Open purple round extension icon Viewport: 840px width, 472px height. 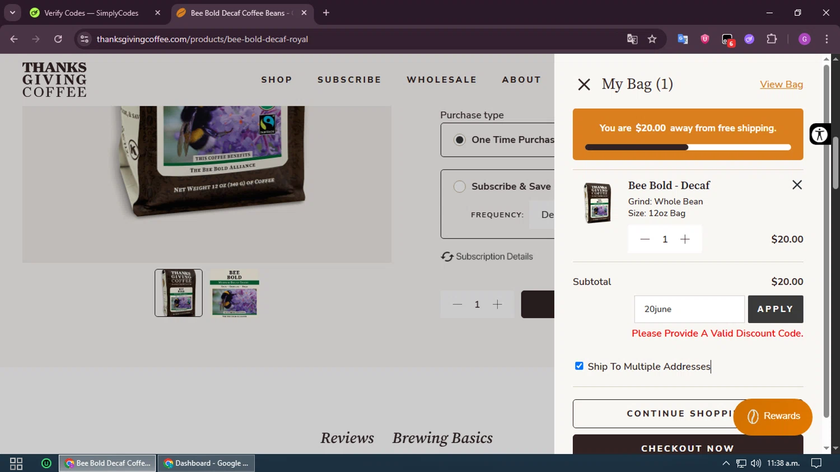coord(749,39)
